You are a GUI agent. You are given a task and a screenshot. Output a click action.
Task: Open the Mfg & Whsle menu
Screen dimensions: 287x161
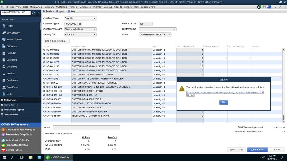pos(36,7)
